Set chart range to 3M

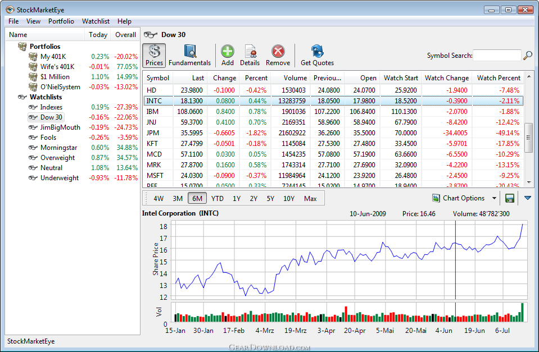(x=178, y=199)
